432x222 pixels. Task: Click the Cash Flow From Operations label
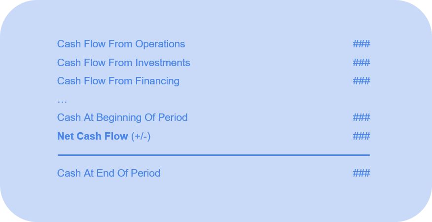121,44
